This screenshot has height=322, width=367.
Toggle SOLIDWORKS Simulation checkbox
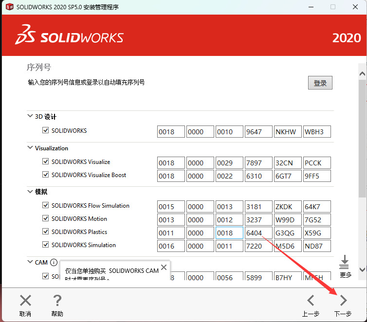[x=45, y=245]
